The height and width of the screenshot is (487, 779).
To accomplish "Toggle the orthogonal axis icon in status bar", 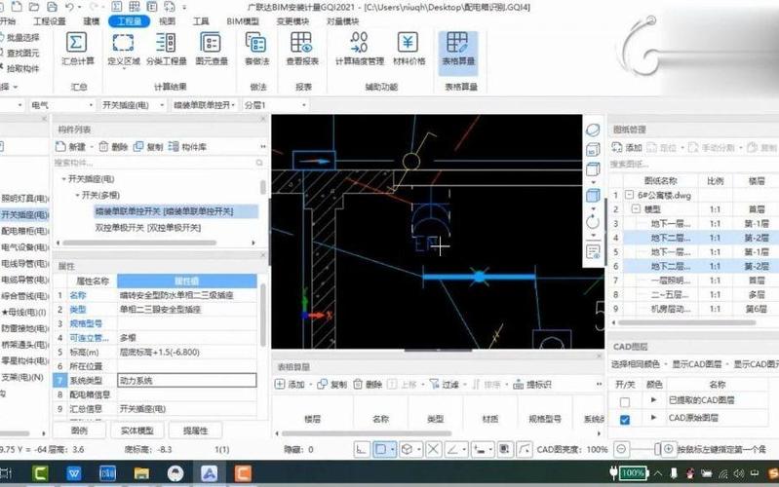I will pyautogui.click(x=361, y=450).
